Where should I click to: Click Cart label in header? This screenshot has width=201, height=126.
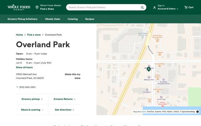[x=191, y=8]
